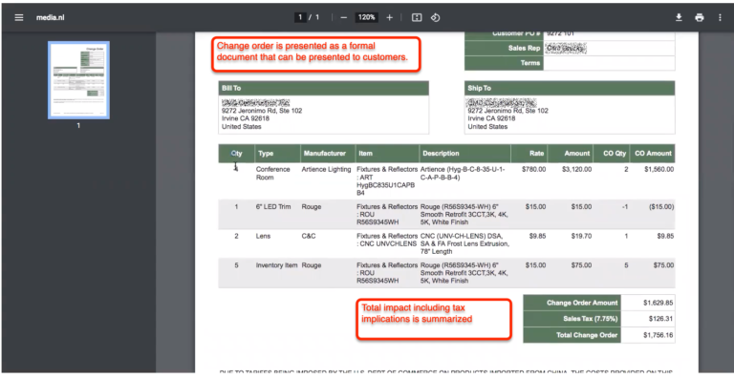Screen dimensions: 734x379
Task: Click the Qty column header
Action: [x=236, y=154]
